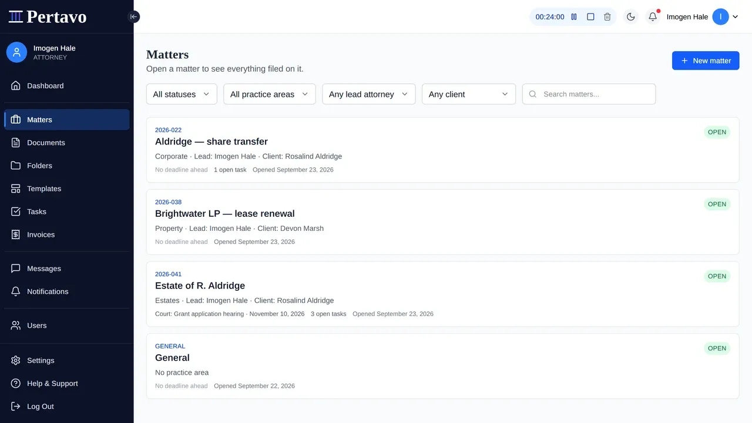Screen dimensions: 752x423
Task: Click the Messages chat icon in the sidebar
Action: [16, 268]
